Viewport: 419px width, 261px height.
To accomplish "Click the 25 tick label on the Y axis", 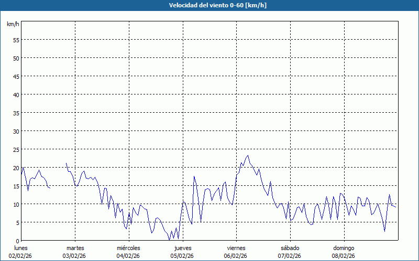I will 16,149.
